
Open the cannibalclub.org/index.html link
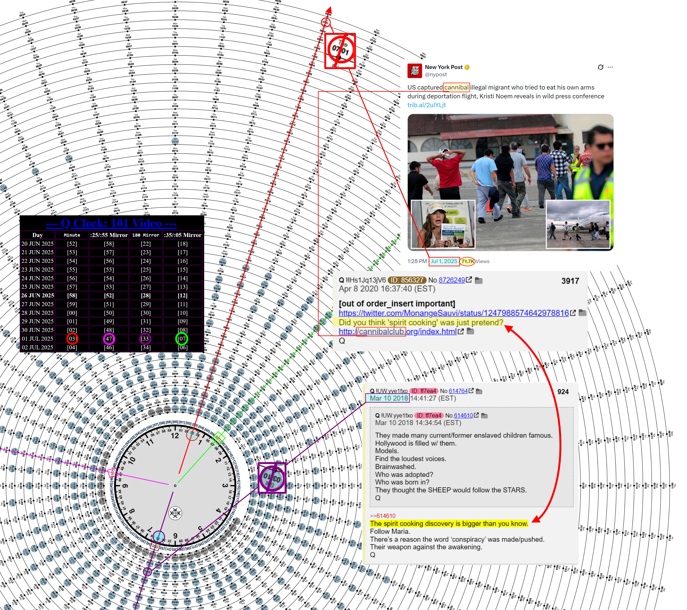coord(398,331)
